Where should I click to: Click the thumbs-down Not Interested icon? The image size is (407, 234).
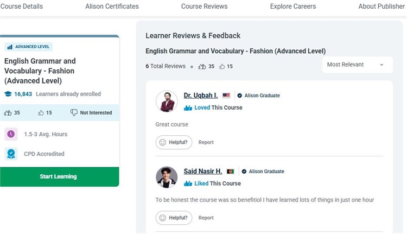pos(74,112)
